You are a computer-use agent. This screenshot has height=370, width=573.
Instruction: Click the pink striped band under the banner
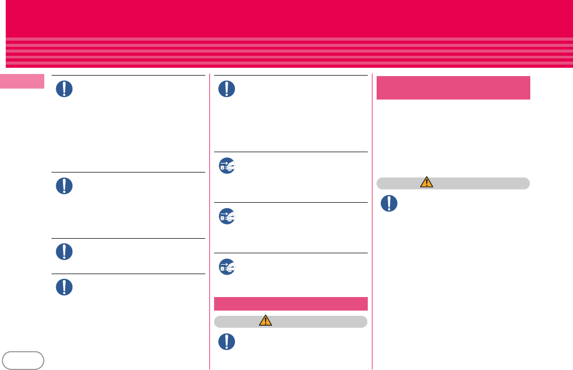(x=290, y=52)
